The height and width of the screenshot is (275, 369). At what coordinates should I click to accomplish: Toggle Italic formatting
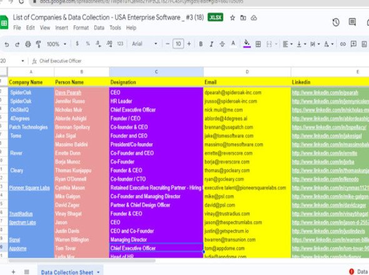click(x=211, y=44)
